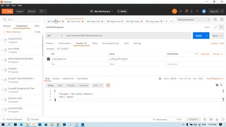Image resolution: width=226 pixels, height=127 pixels.
Task: Open the response Cookies tab
Action: click(x=56, y=78)
